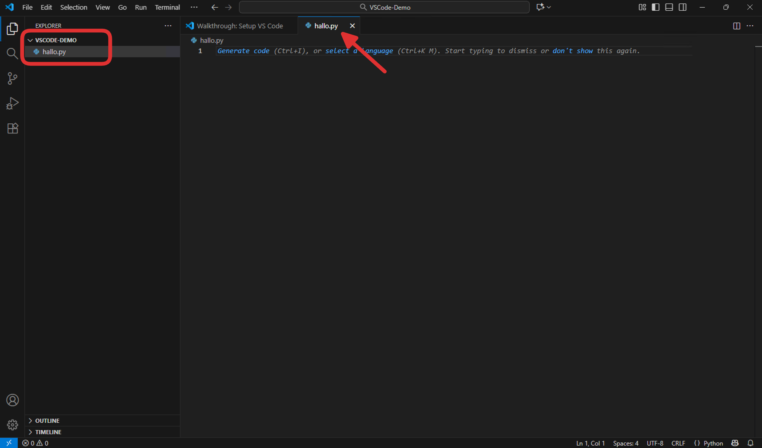Open the notifications bell in status bar
The height and width of the screenshot is (448, 762).
coord(751,443)
